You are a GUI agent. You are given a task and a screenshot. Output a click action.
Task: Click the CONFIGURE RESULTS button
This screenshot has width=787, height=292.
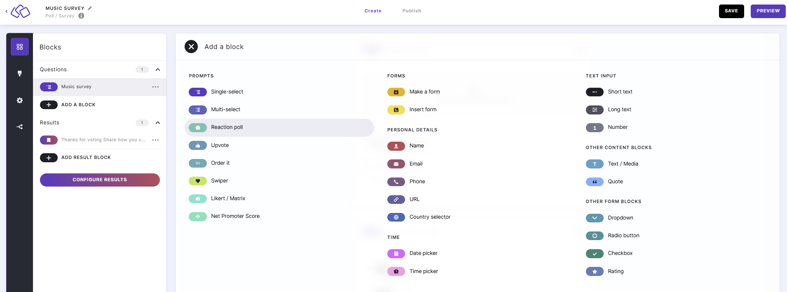pyautogui.click(x=100, y=180)
